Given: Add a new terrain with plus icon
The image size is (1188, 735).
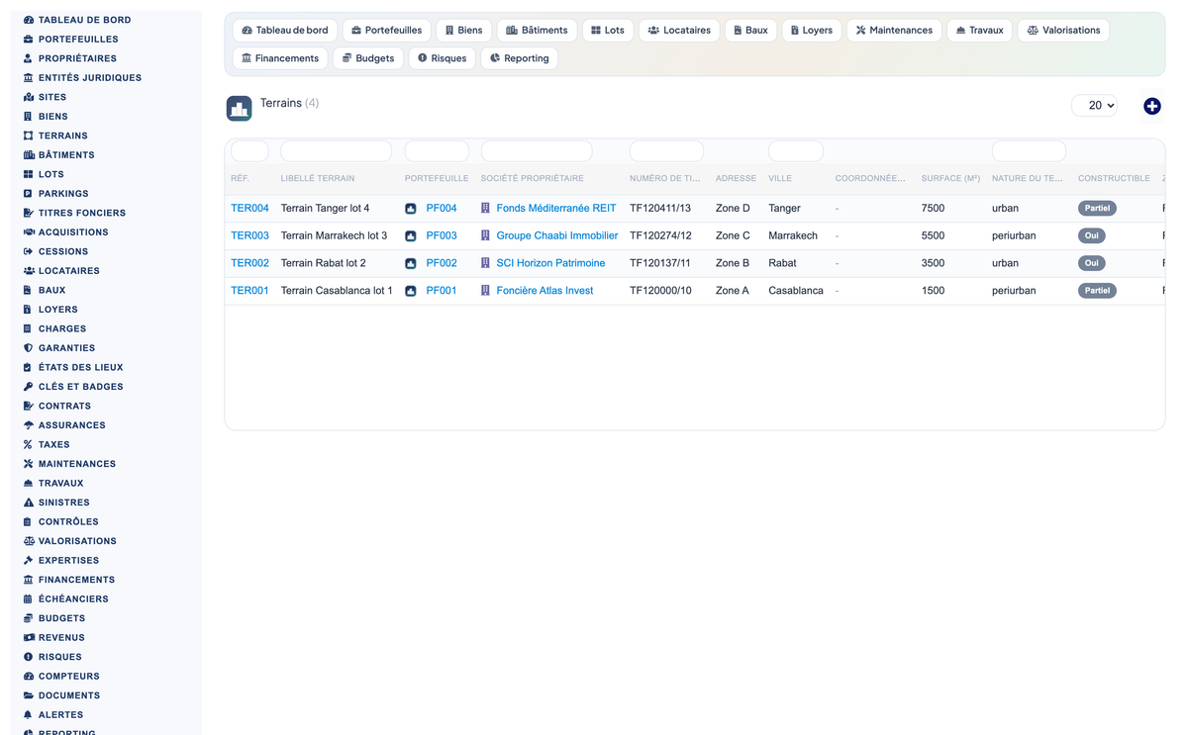Looking at the screenshot, I should point(1151,106).
